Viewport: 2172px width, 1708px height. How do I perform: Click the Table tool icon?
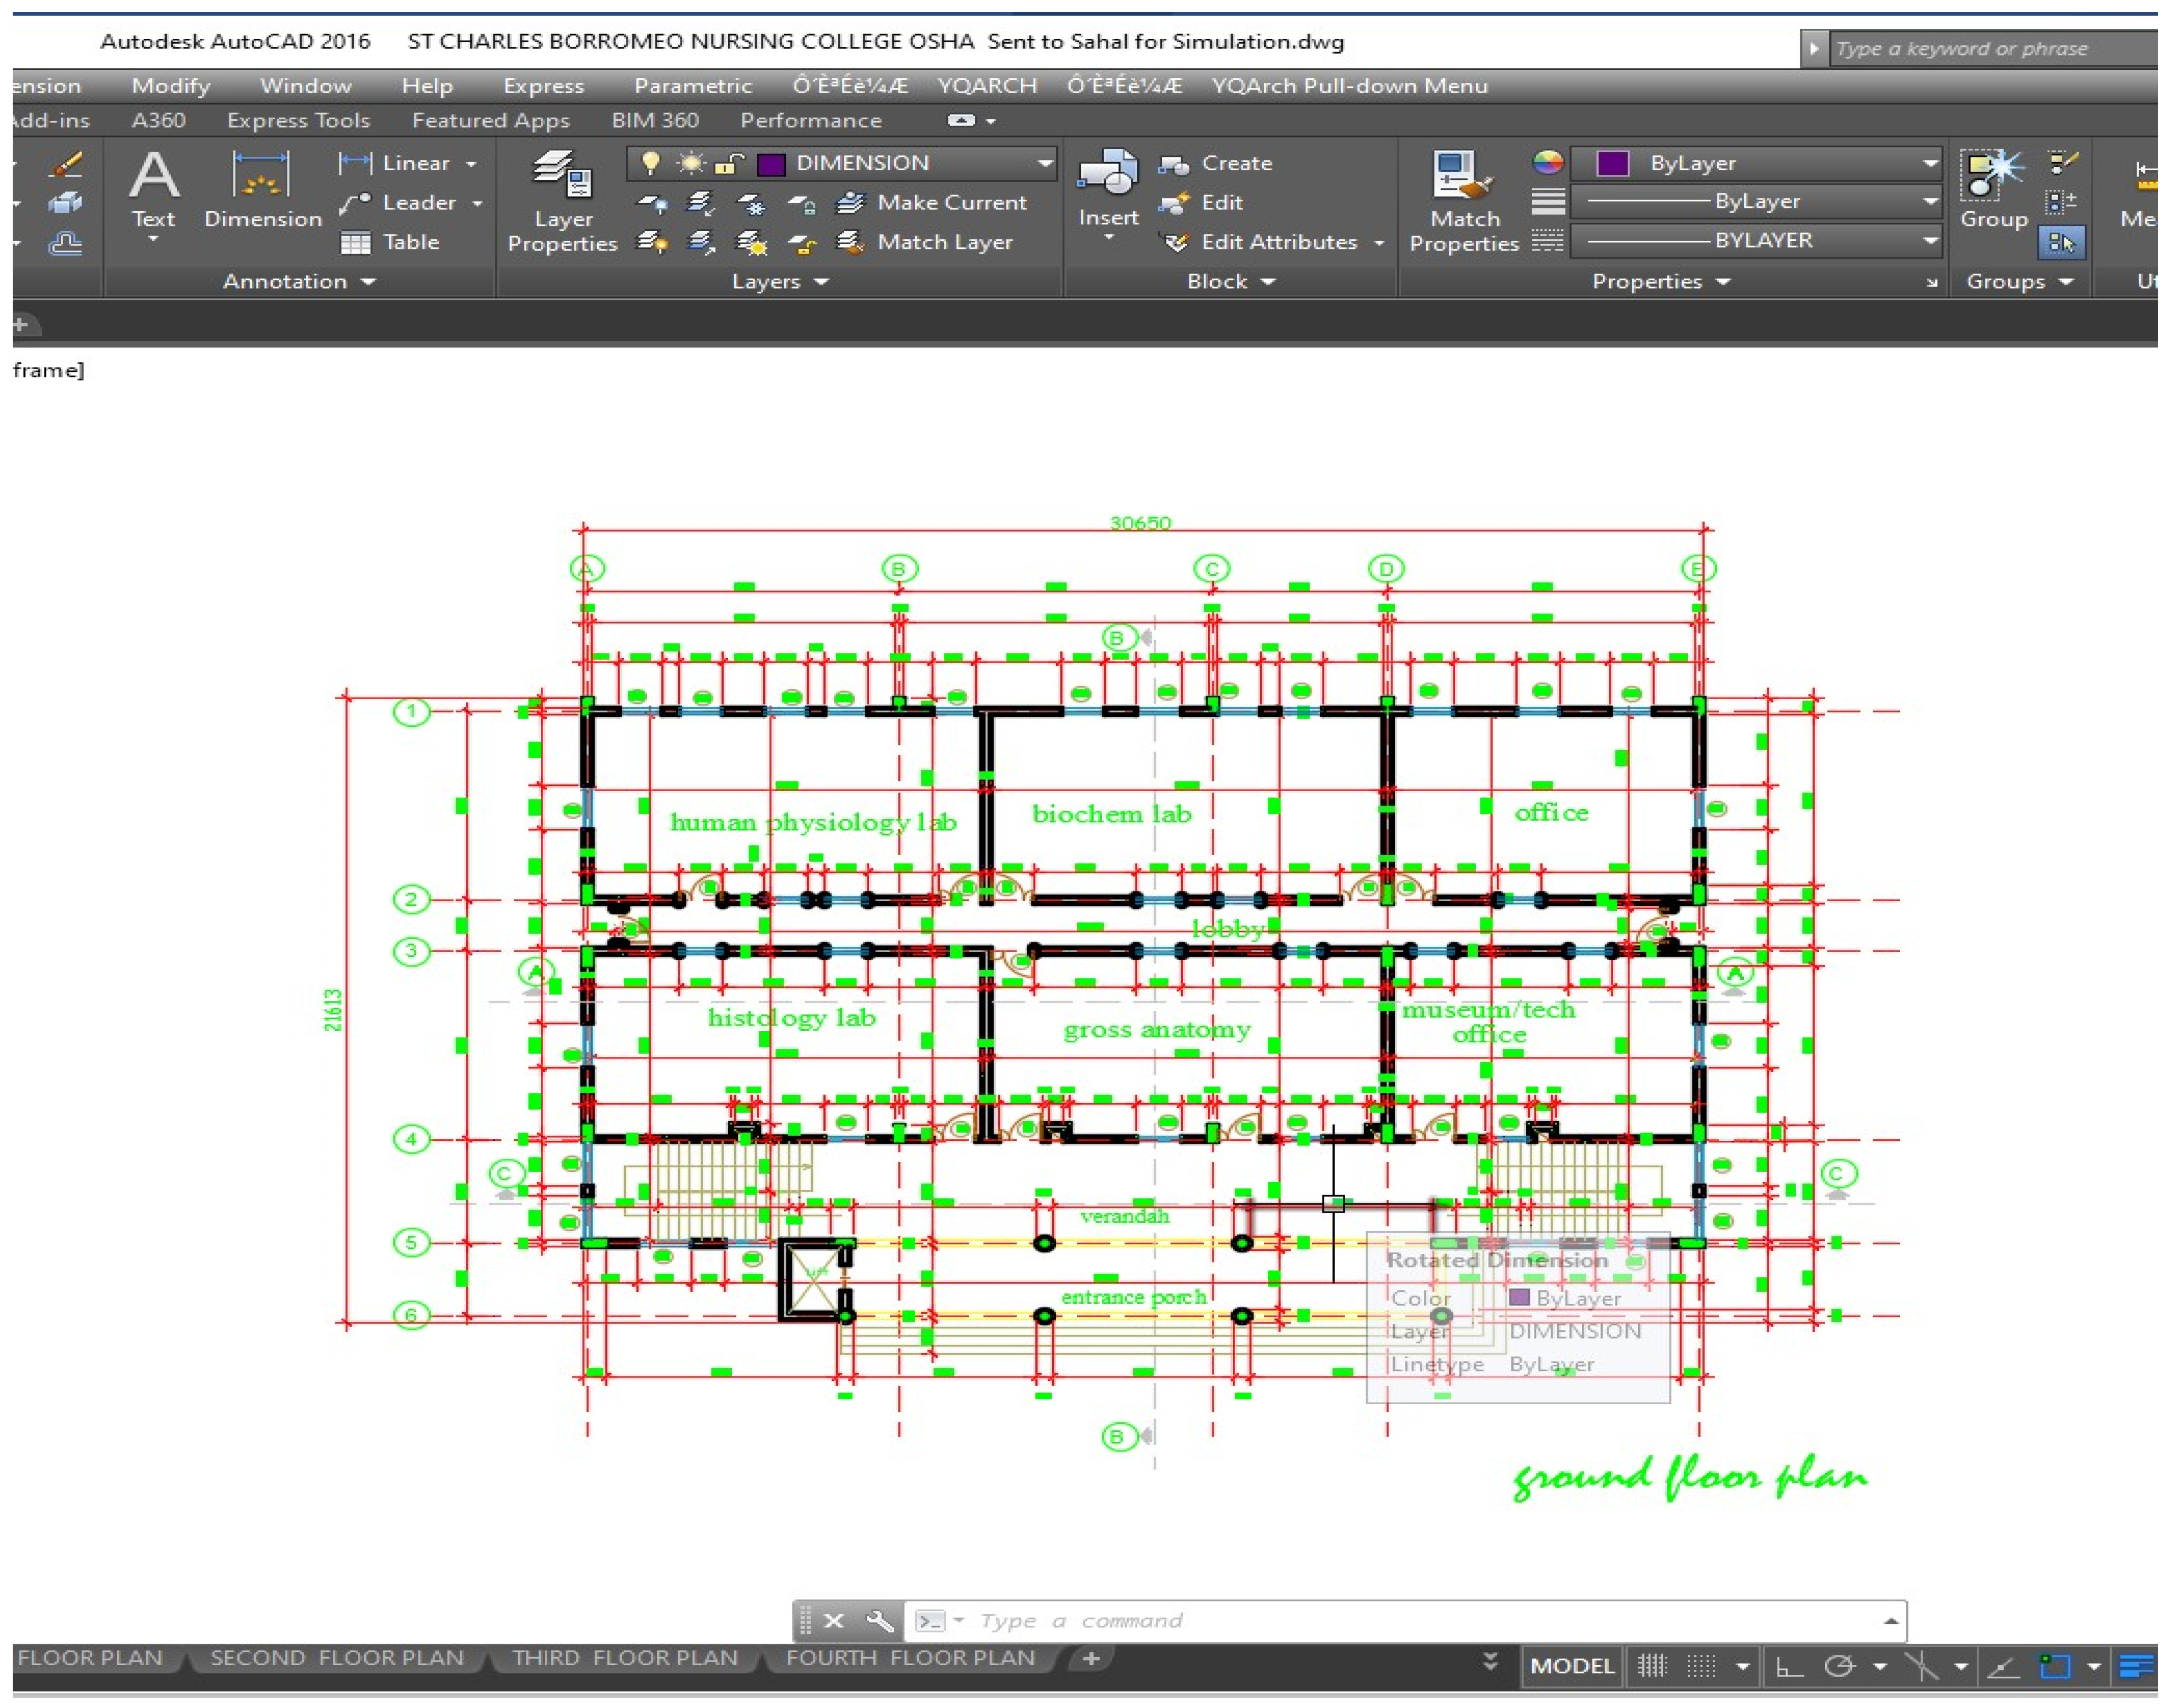pyautogui.click(x=355, y=243)
